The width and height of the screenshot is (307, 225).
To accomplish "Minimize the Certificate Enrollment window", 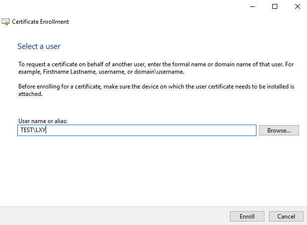I will [253, 6].
